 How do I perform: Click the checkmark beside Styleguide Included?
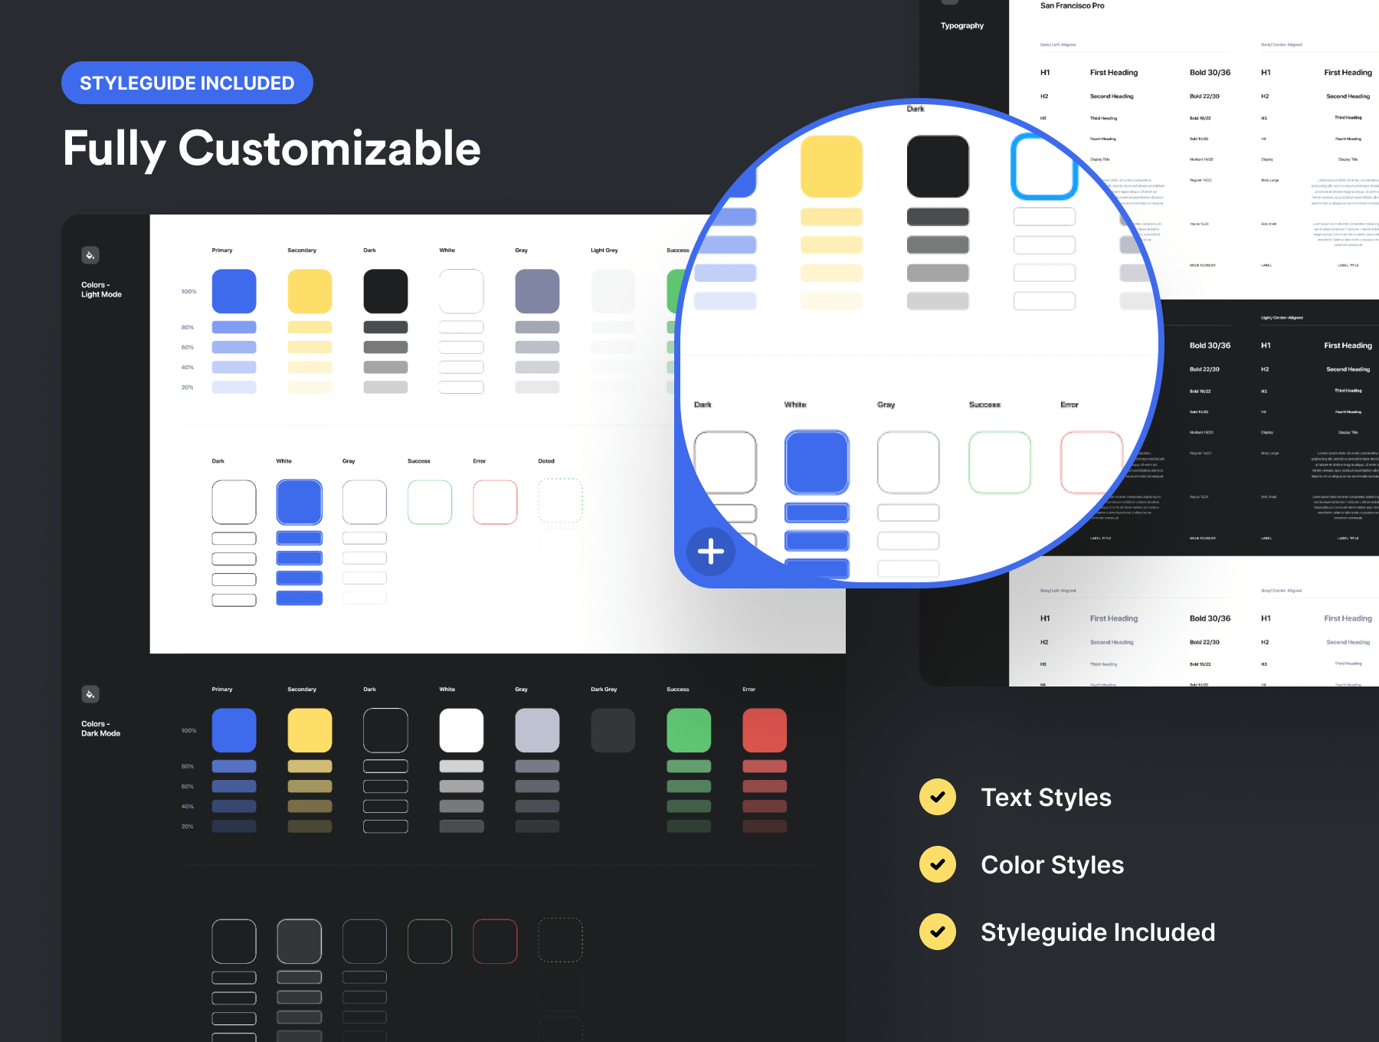(x=938, y=932)
